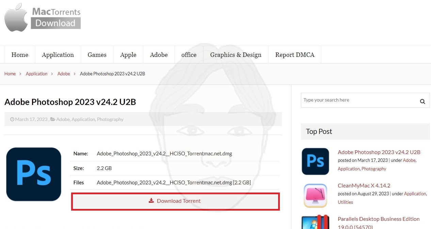Click the breadcrumb text 'Adobe Photoshop 2023 v24.2 U2B'
Viewport: 431px width, 229px height.
click(112, 74)
